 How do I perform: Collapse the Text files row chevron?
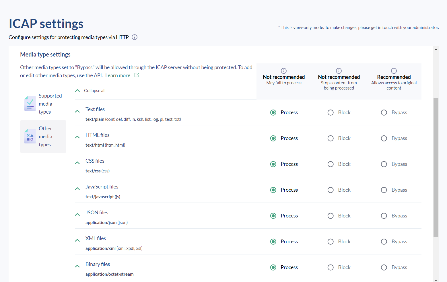(x=77, y=111)
